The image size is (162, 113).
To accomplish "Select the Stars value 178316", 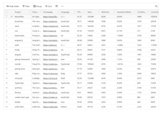I will [x=90, y=31].
